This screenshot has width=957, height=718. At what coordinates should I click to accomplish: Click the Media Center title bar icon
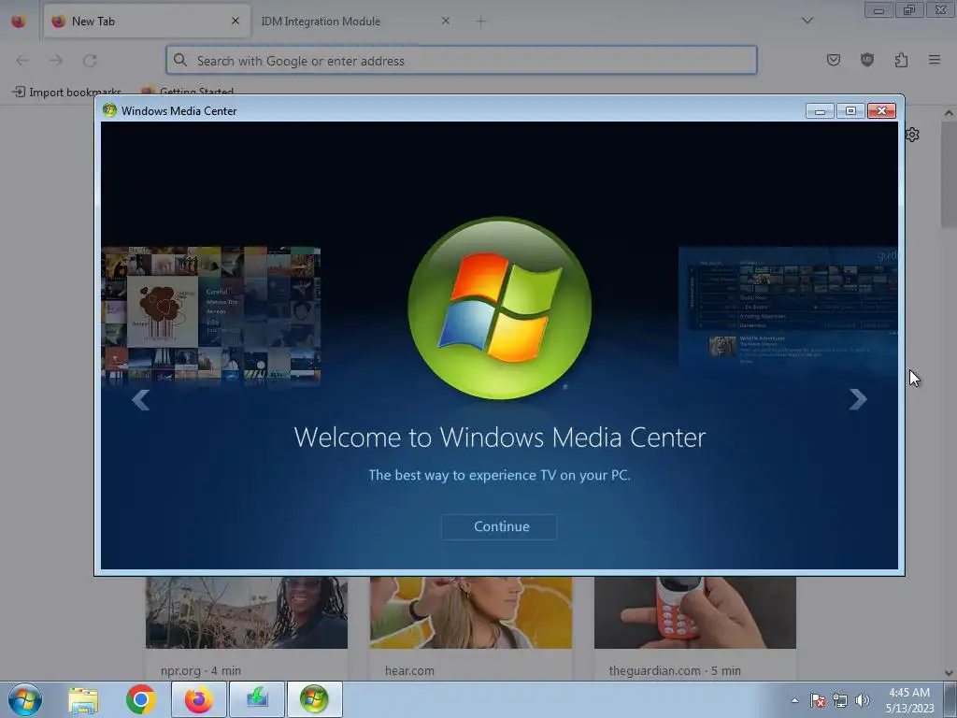[x=109, y=110]
